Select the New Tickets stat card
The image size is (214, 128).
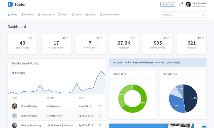click(x=22, y=44)
